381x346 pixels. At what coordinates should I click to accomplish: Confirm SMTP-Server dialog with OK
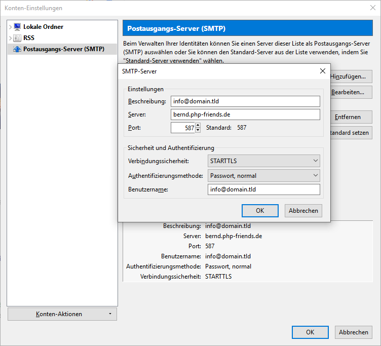click(x=260, y=211)
